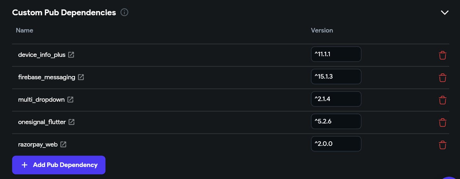Screen dimensions: 460x179
Task: Open device_info_plus external link icon
Action: click(x=71, y=55)
